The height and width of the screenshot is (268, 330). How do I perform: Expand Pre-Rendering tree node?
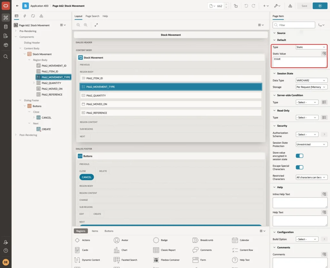16,31
